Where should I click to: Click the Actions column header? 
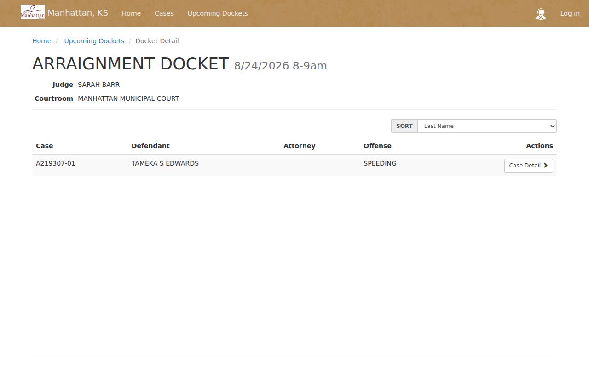539,146
